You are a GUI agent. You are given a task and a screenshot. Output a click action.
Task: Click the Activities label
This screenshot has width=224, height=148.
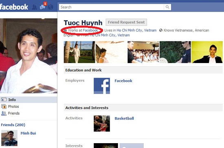[74, 118]
